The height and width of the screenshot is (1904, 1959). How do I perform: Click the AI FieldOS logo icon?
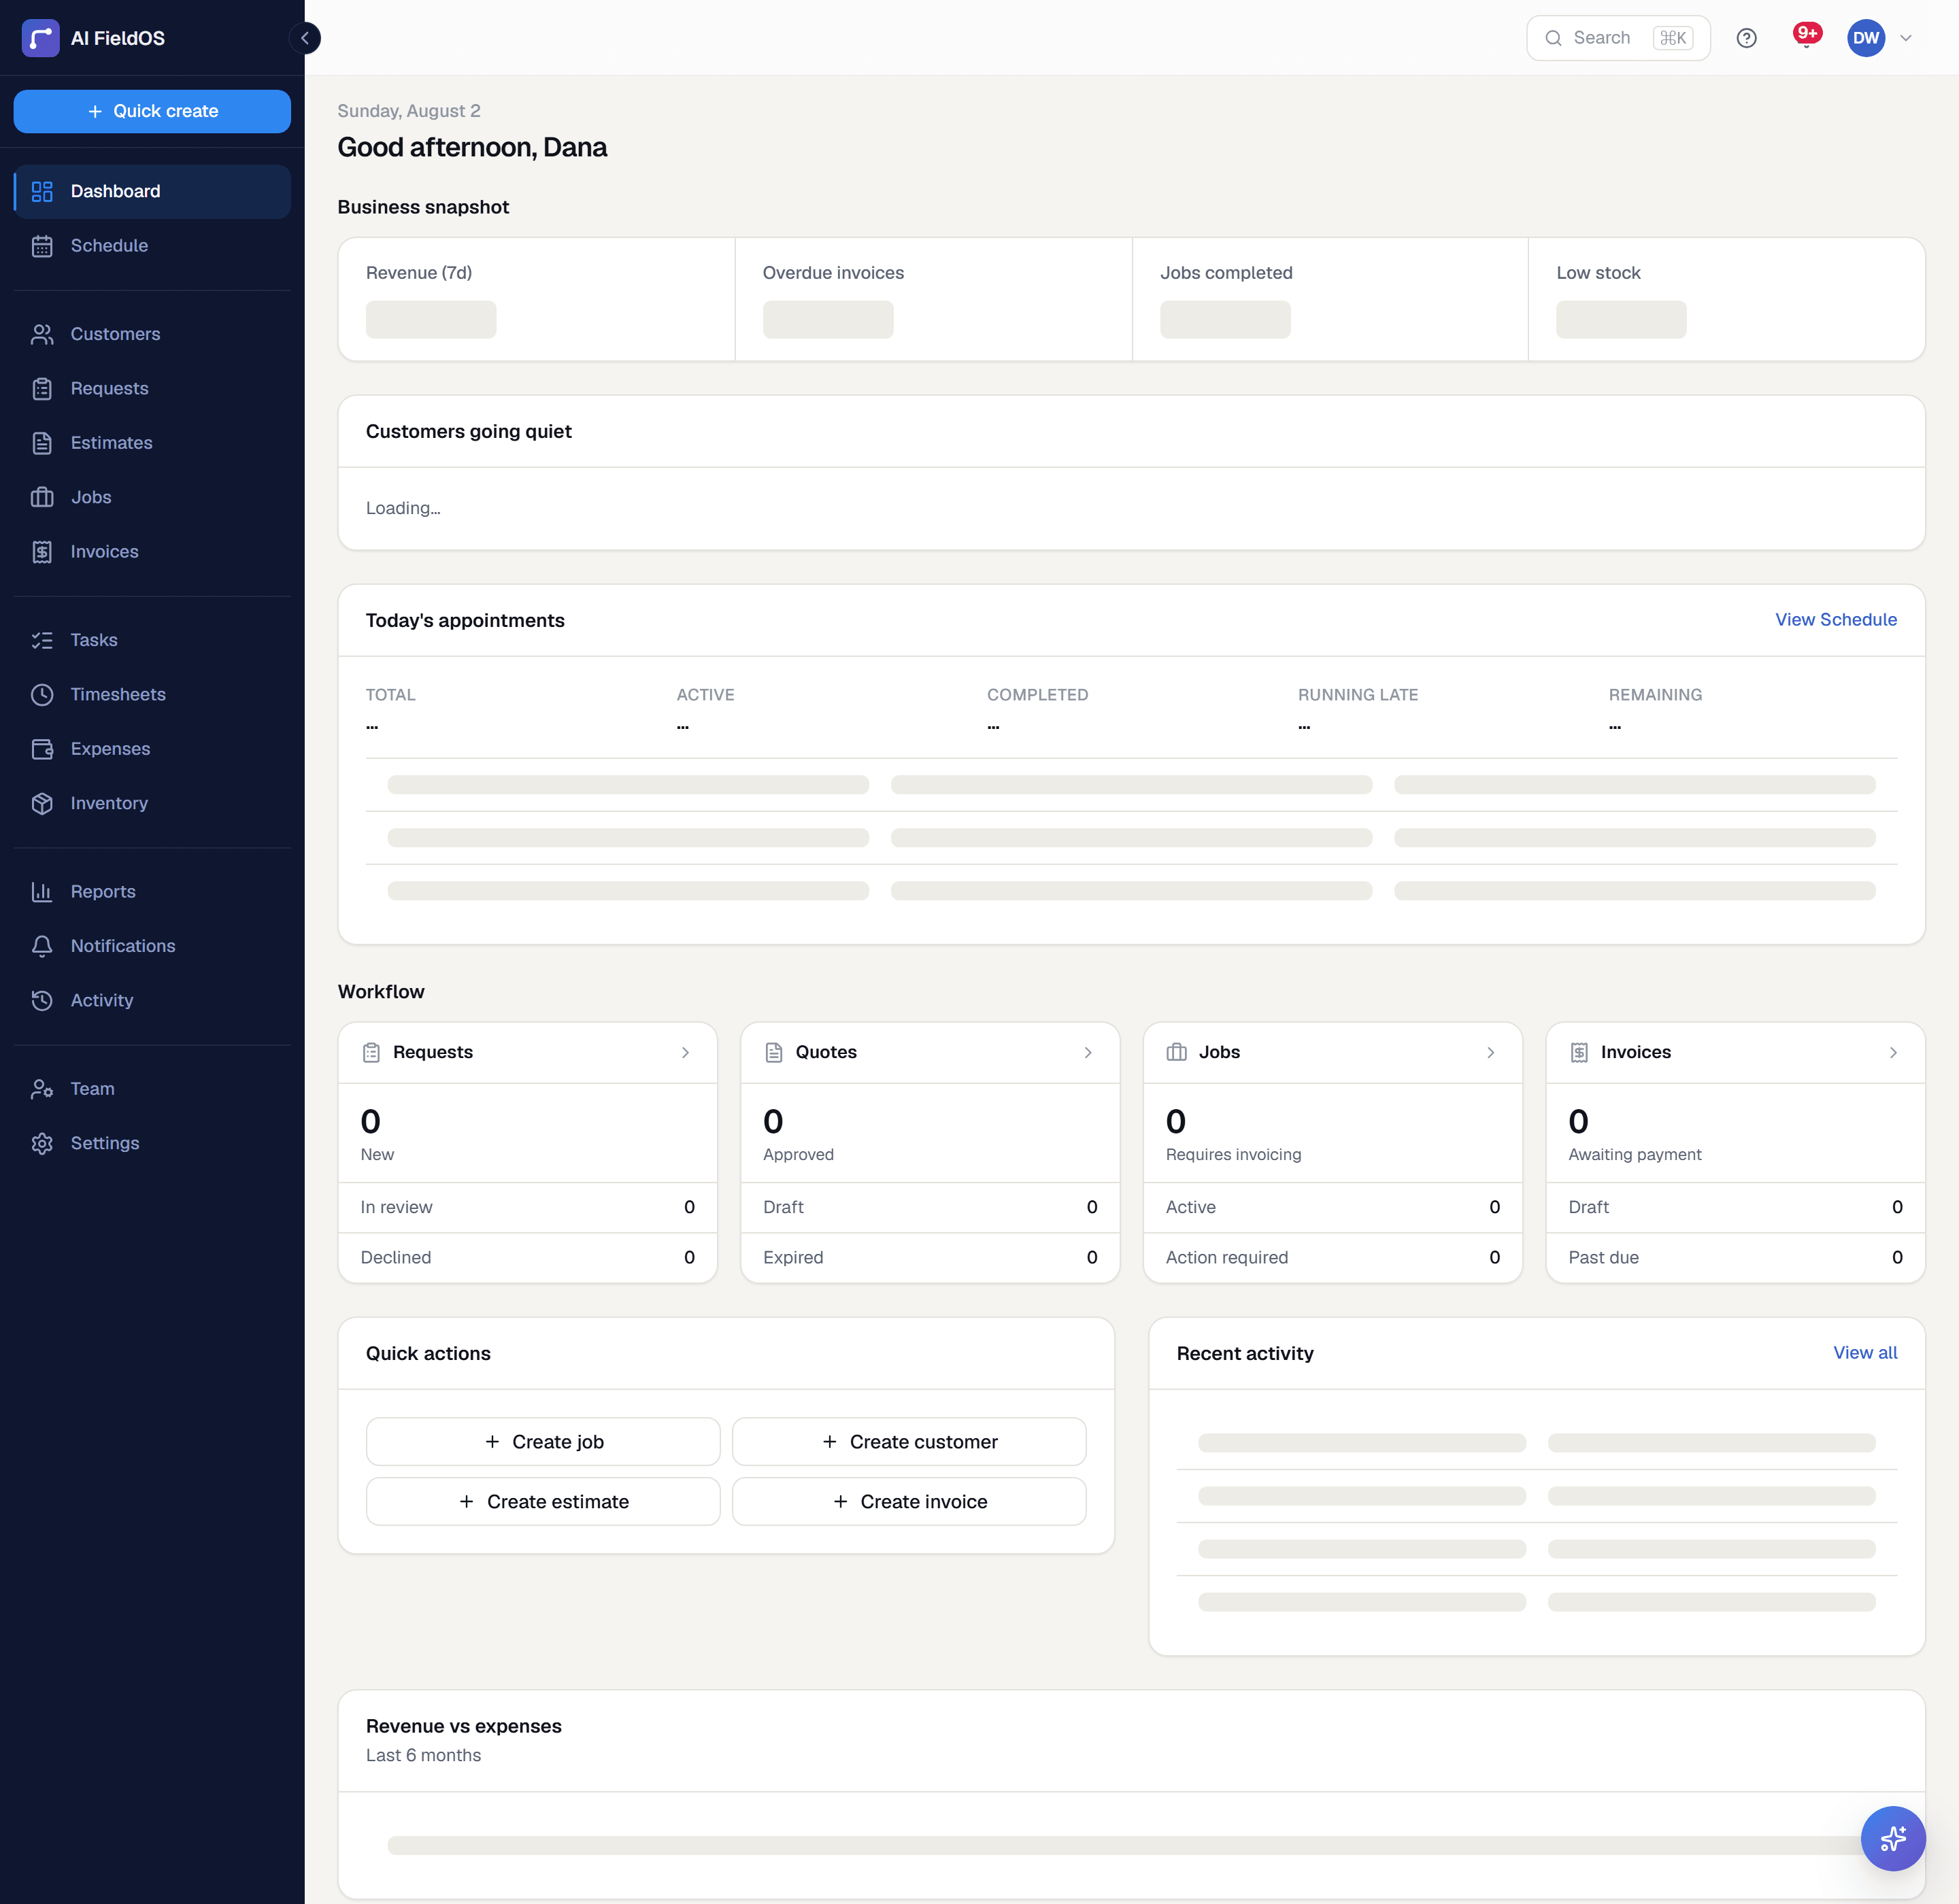tap(40, 38)
